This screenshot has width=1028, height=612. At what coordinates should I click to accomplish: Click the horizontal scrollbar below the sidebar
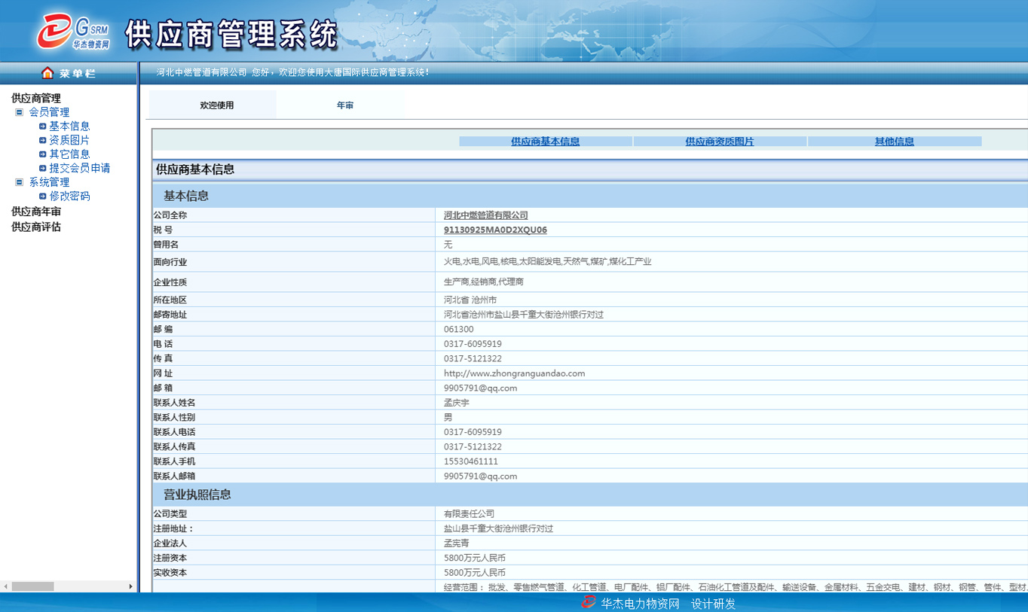34,586
